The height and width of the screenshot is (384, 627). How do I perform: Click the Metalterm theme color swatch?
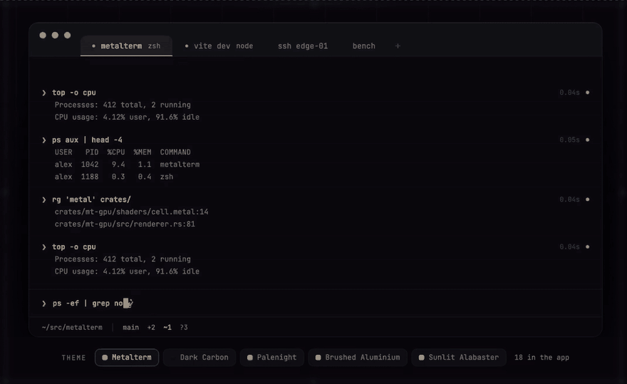pyautogui.click(x=105, y=358)
